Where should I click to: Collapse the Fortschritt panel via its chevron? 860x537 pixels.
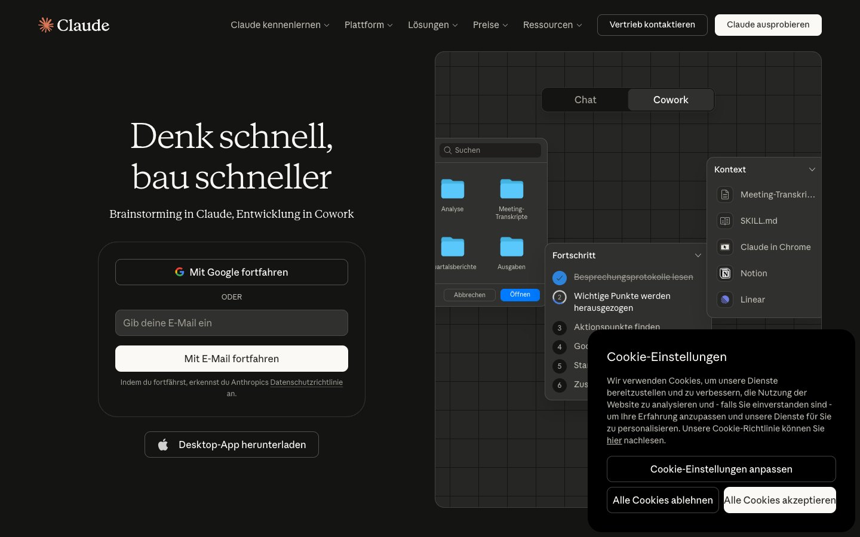point(698,255)
